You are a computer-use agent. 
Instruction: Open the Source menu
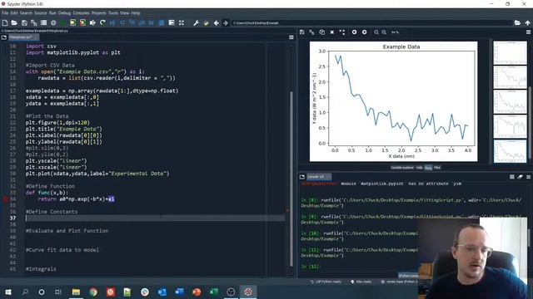click(41, 13)
